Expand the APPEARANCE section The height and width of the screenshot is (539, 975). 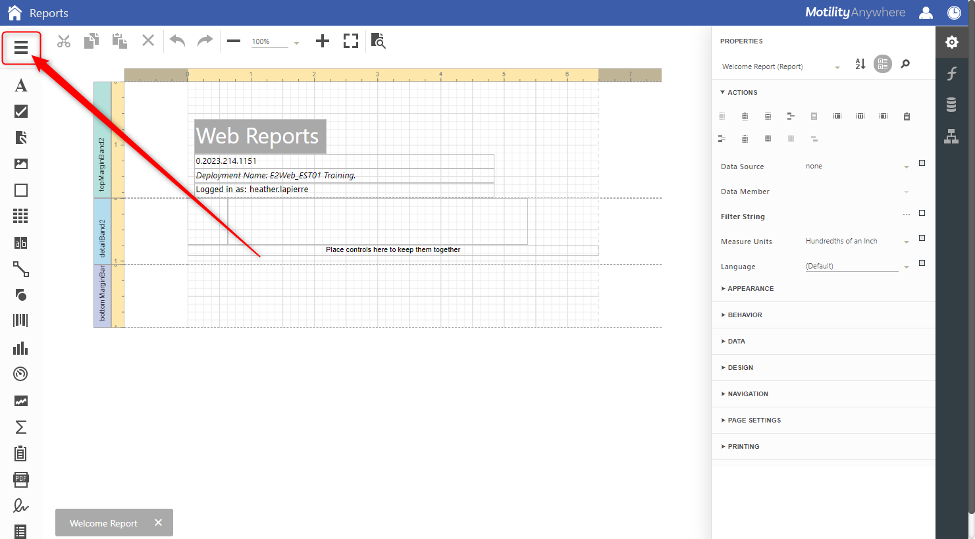(x=747, y=289)
